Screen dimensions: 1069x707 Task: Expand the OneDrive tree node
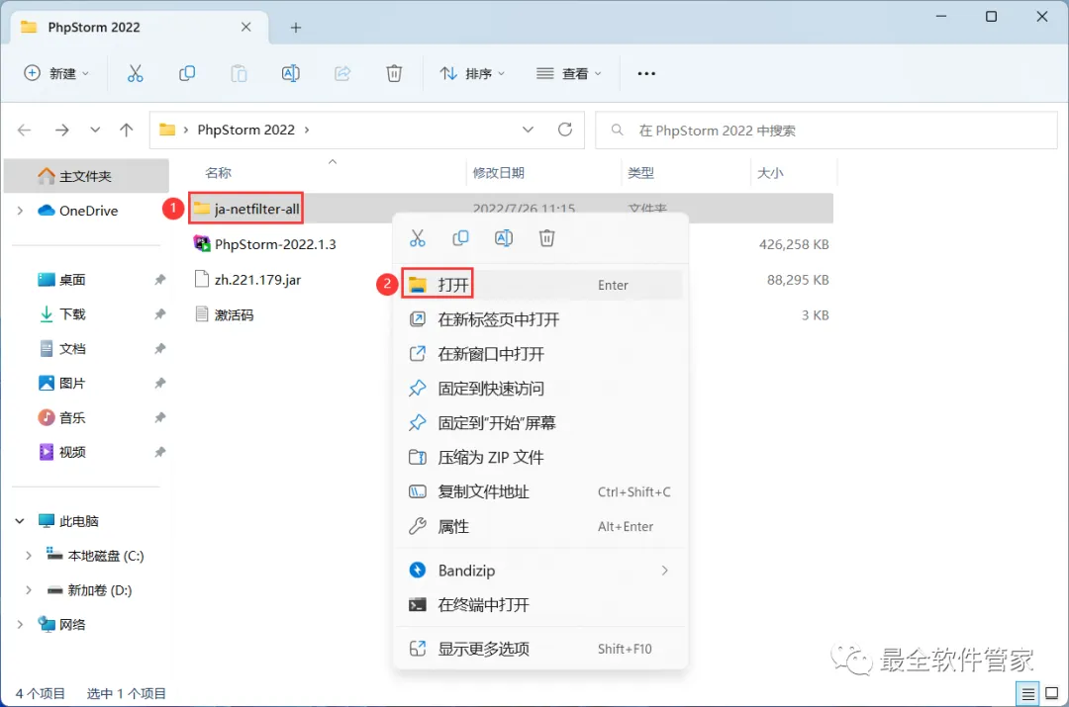click(20, 212)
